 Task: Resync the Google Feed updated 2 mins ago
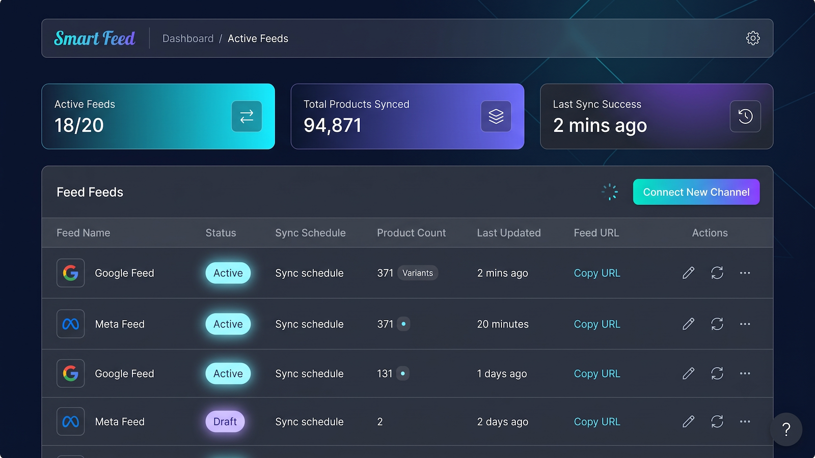pyautogui.click(x=717, y=273)
